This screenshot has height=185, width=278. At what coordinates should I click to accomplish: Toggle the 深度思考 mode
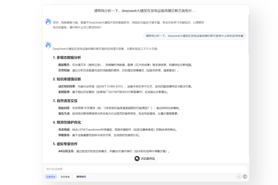[x=51, y=177]
